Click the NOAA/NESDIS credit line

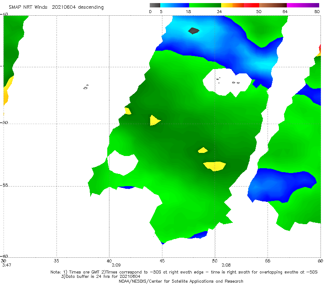coord(181,281)
